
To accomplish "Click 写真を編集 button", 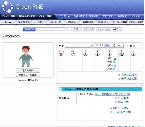I will 28,70.
